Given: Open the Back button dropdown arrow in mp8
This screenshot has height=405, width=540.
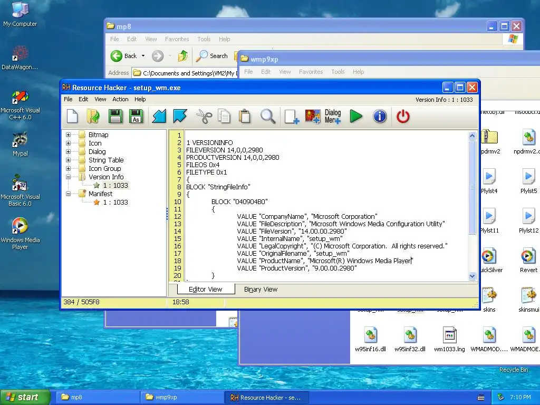Looking at the screenshot, I should tap(143, 56).
